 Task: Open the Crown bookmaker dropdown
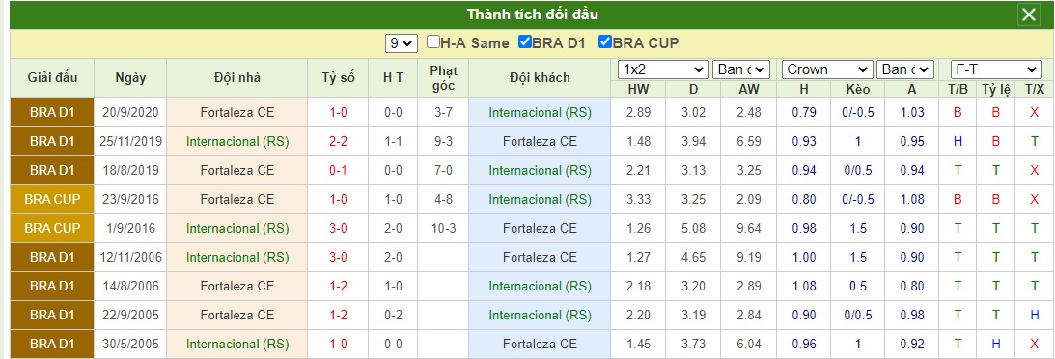tap(827, 69)
